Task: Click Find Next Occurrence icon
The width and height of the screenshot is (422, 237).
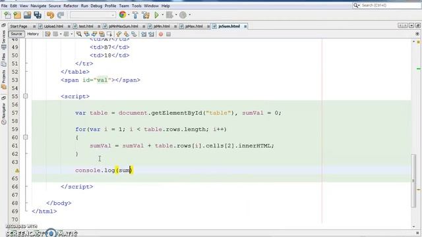Action: click(94, 34)
